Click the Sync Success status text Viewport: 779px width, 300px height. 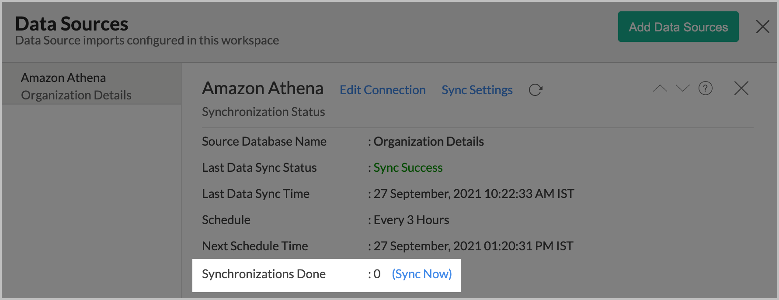[x=408, y=168]
